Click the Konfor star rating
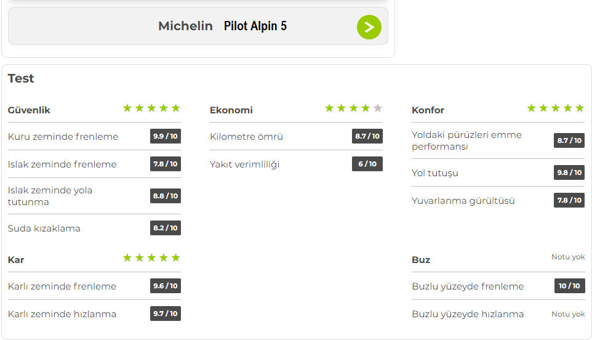The height and width of the screenshot is (340, 592). [x=555, y=108]
